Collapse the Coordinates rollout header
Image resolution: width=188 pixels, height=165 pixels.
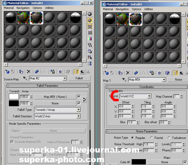(147, 87)
